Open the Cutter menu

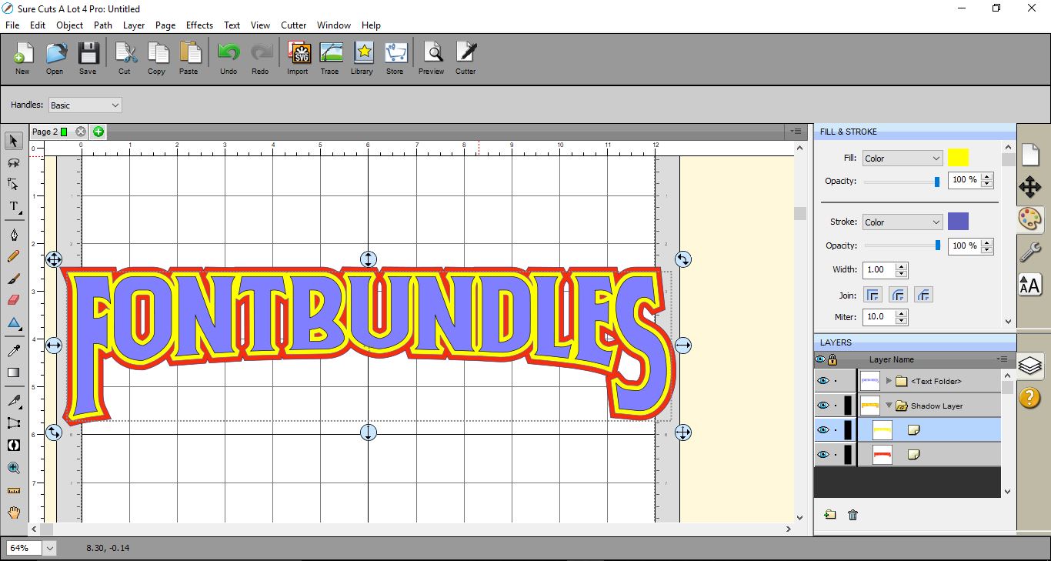coord(293,25)
